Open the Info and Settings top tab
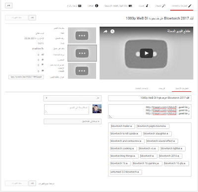This screenshot has height=192, width=198. (182, 6)
